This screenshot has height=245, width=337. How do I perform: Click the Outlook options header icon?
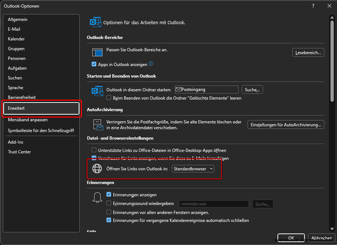pyautogui.click(x=95, y=22)
